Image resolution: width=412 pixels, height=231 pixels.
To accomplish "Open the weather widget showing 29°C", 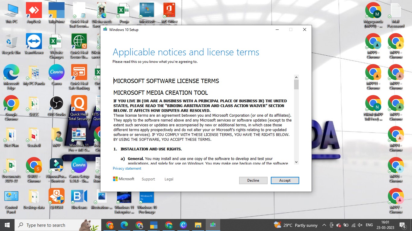I will 296,225.
